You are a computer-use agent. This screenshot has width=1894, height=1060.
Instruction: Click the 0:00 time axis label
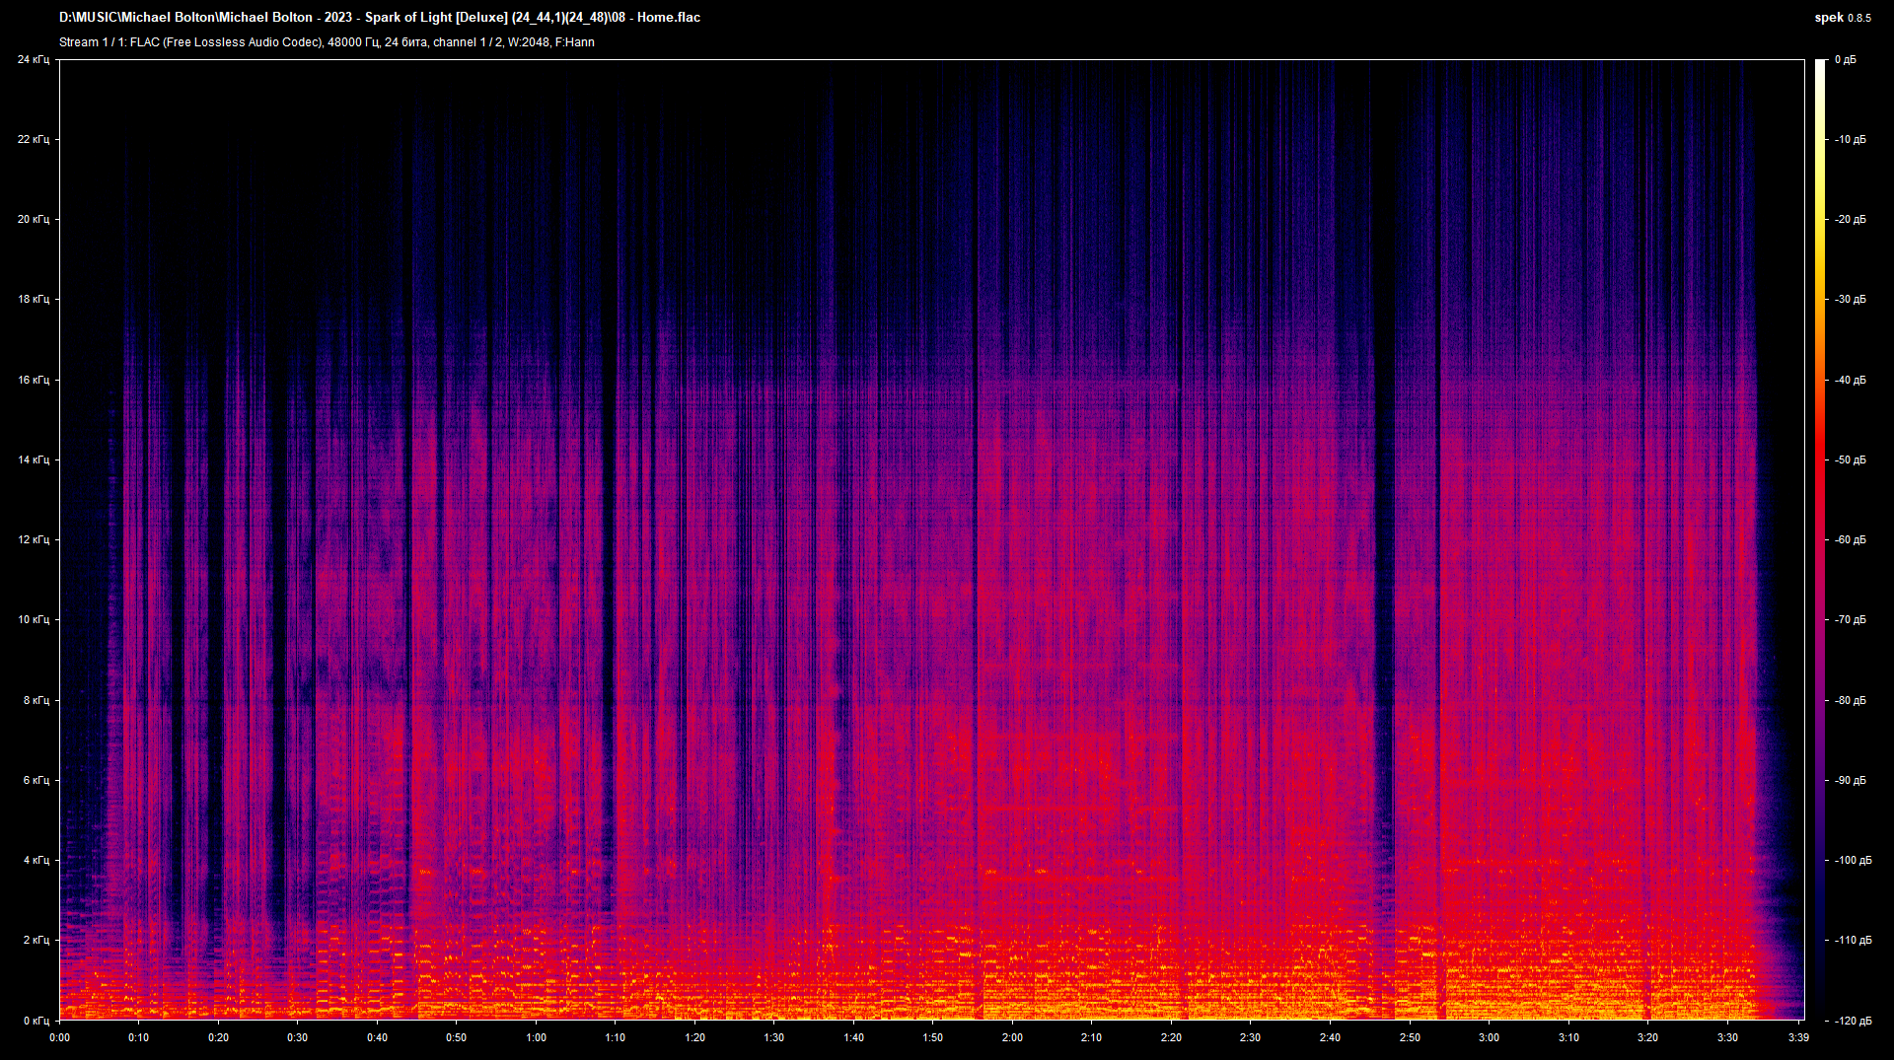point(59,1037)
